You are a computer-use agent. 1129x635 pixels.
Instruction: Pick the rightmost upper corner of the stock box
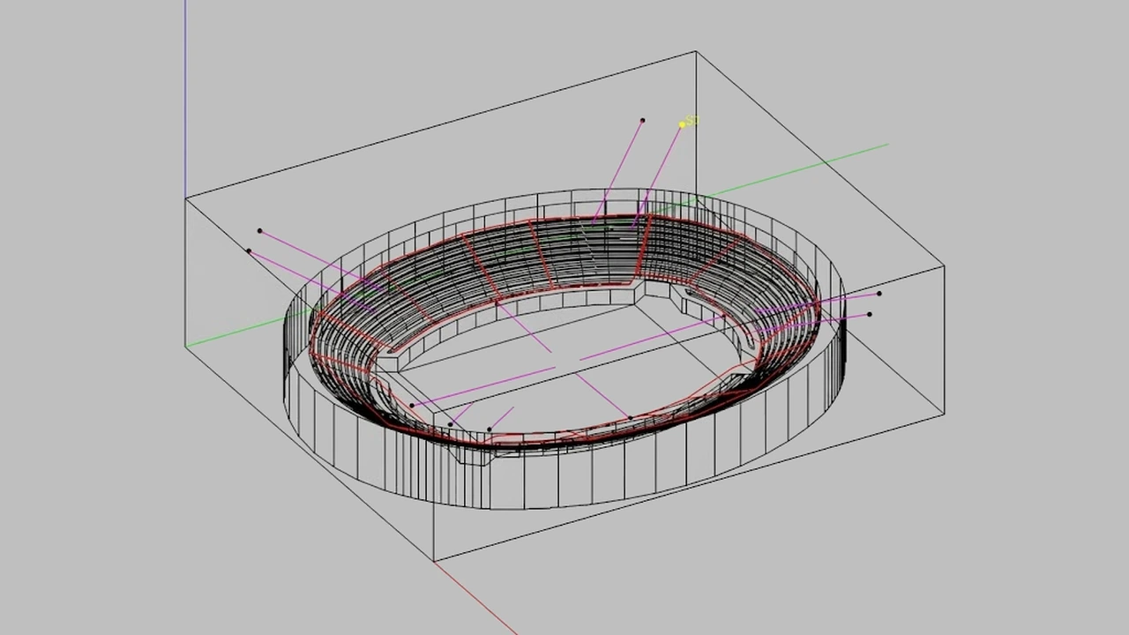(x=945, y=265)
